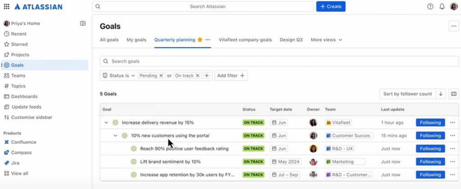Click the help question mark icon
461x189 pixels.
click(430, 7)
